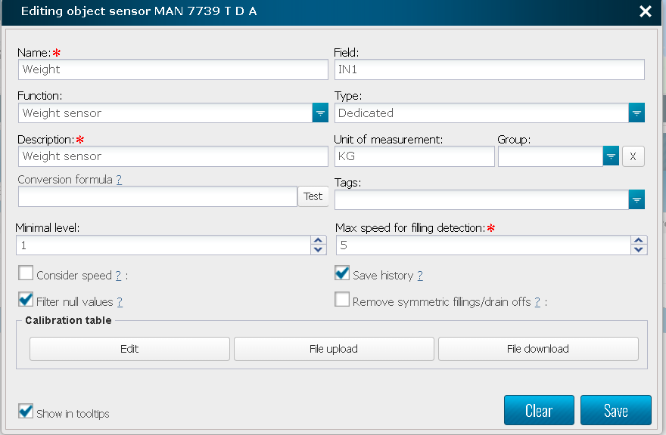Close the sensor editing dialog
This screenshot has height=435, width=666.
tap(645, 11)
